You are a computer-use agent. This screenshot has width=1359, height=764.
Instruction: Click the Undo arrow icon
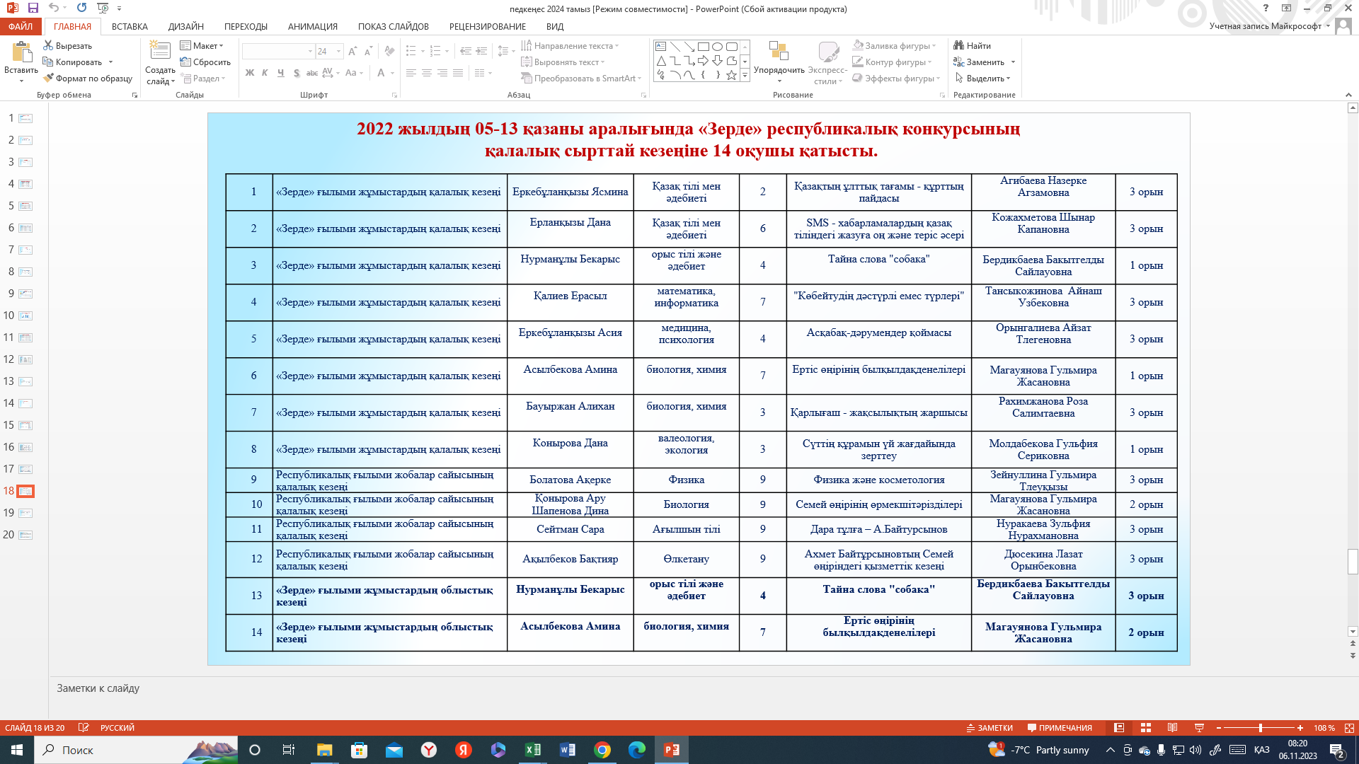54,8
